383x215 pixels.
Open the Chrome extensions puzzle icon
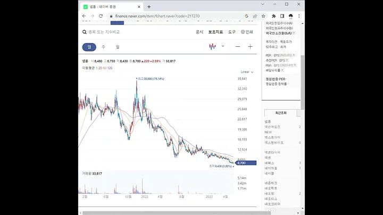click(x=274, y=16)
